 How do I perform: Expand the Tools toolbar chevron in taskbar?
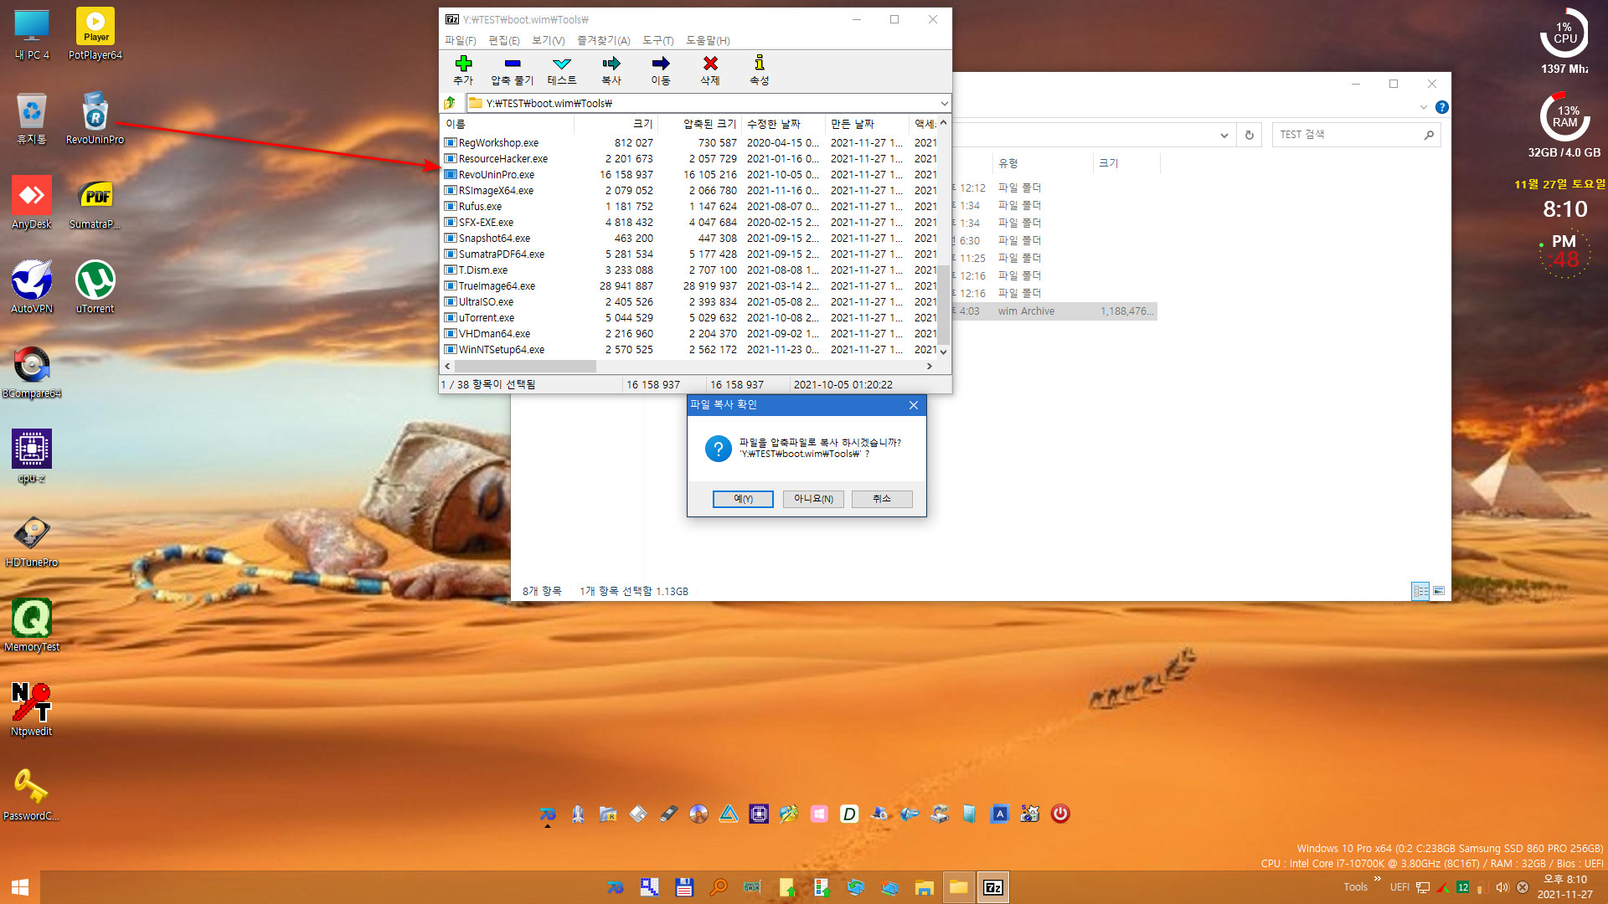[1378, 879]
